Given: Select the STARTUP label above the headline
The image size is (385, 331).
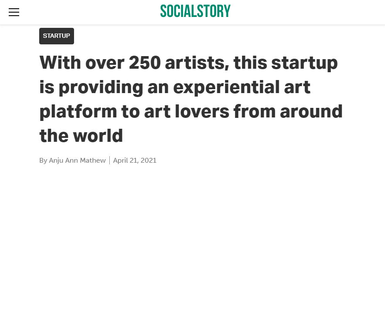Looking at the screenshot, I should [56, 36].
